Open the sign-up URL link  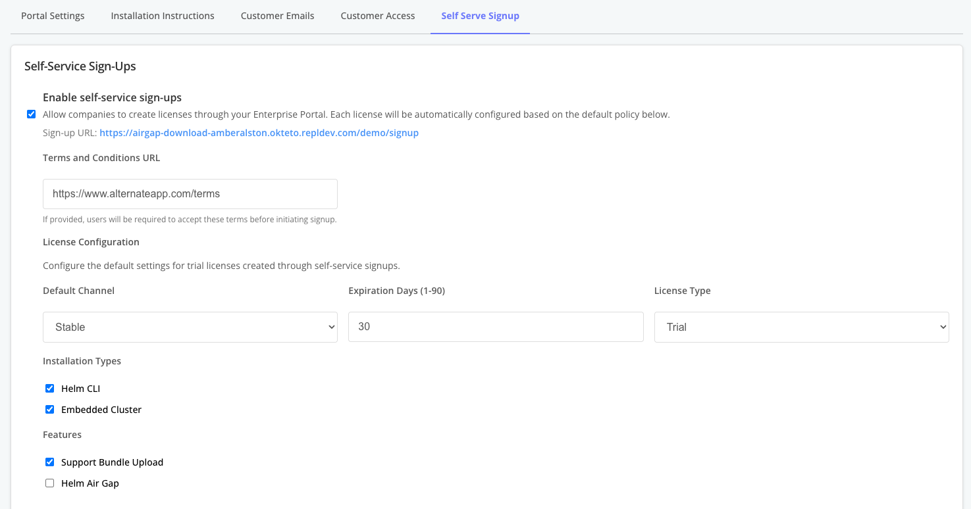tap(259, 132)
